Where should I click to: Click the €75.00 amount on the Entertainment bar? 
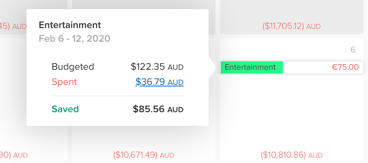click(345, 67)
